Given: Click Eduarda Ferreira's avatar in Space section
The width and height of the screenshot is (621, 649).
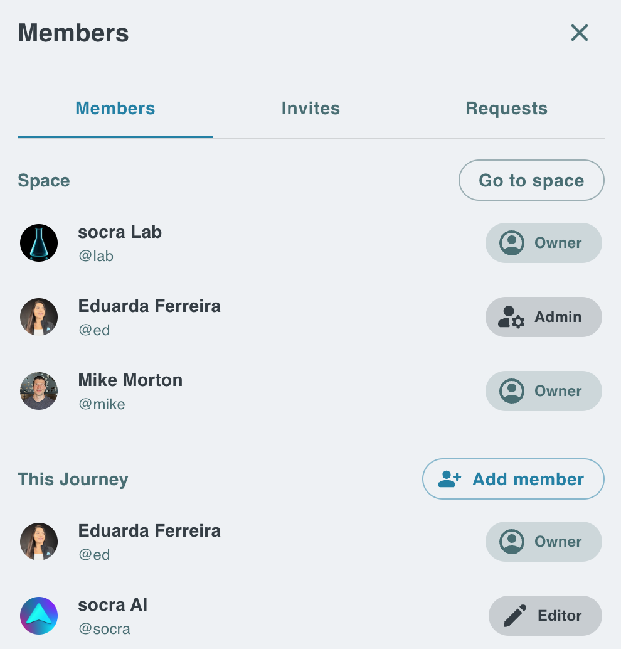Looking at the screenshot, I should [39, 317].
